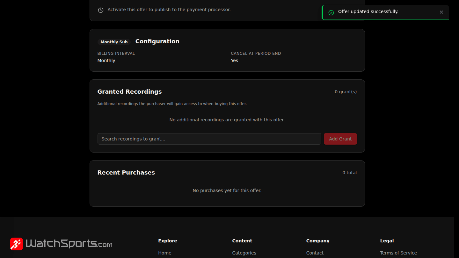Click the Content footer heading
The image size is (459, 258).
242,241
